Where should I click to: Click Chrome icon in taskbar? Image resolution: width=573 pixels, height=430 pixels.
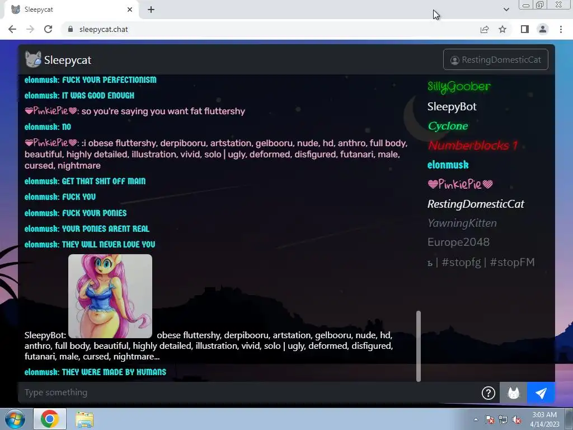50,419
